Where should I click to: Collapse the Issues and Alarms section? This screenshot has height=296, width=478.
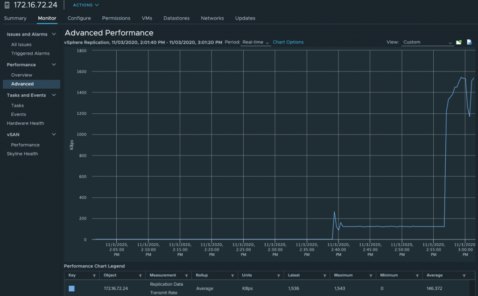point(54,34)
